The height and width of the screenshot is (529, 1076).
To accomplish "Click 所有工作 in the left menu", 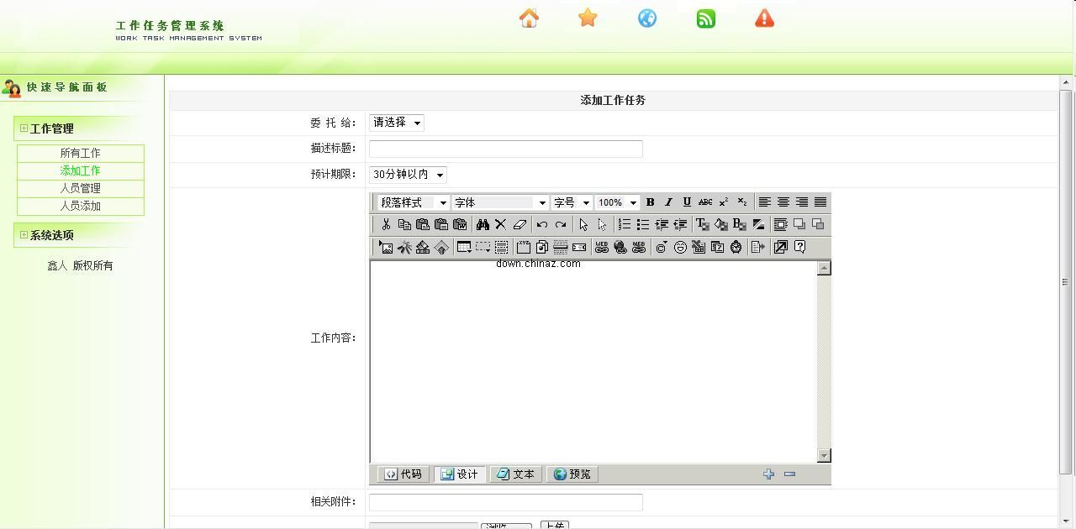I will [81, 153].
